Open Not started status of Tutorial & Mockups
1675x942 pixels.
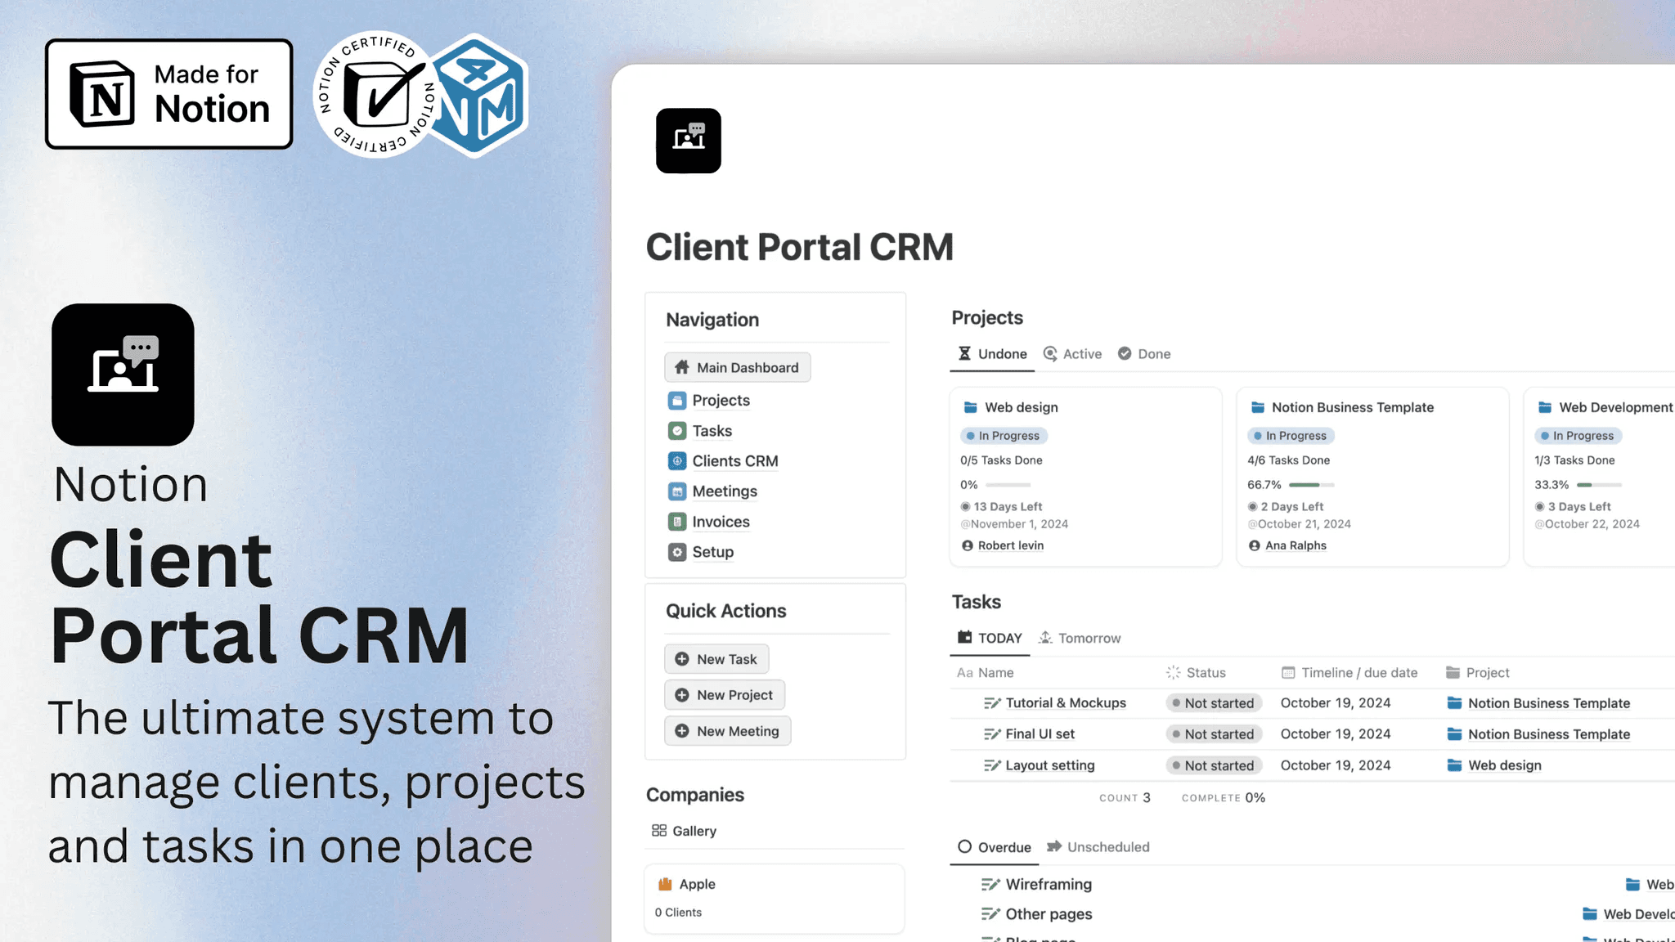tap(1213, 703)
